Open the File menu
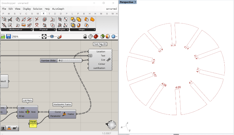 click(x=4, y=9)
